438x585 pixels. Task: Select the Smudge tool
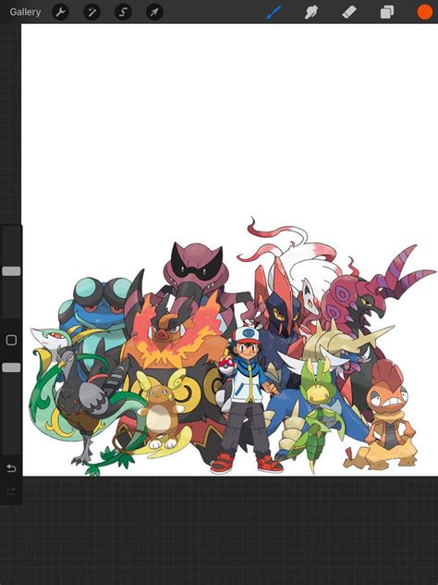tap(311, 12)
